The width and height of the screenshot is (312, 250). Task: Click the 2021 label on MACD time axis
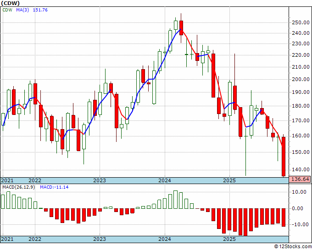pyautogui.click(x=7, y=239)
